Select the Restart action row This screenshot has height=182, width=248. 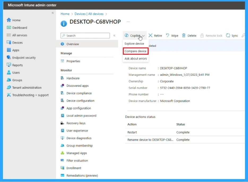[185, 132]
